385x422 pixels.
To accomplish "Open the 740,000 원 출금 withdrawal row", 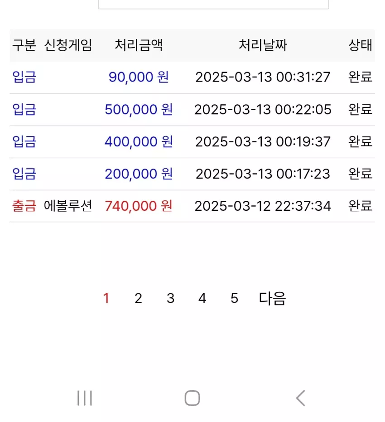I will pyautogui.click(x=192, y=206).
